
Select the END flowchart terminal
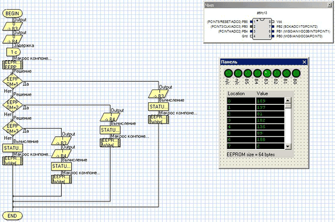pyautogui.click(x=12, y=216)
